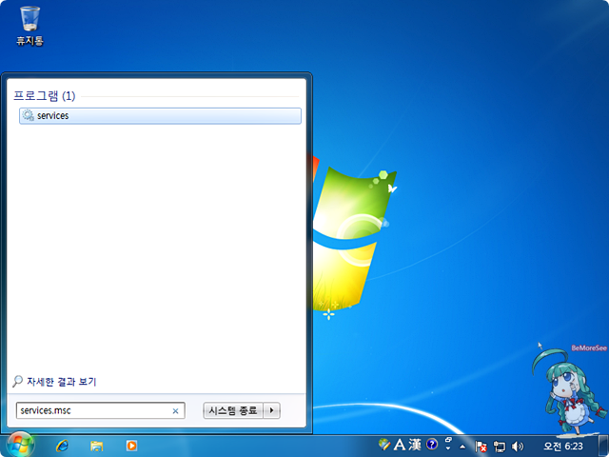
Task: Click the 시스템 종료 shutdown button
Action: pyautogui.click(x=232, y=410)
